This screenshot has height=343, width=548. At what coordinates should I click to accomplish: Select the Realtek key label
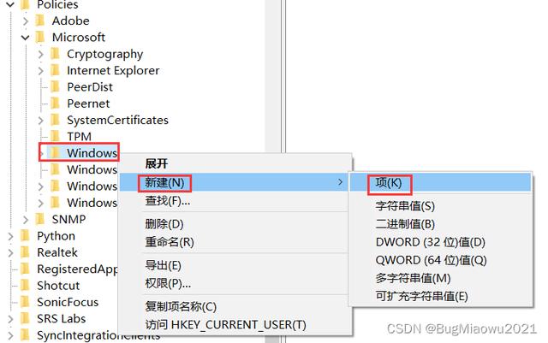tap(57, 252)
